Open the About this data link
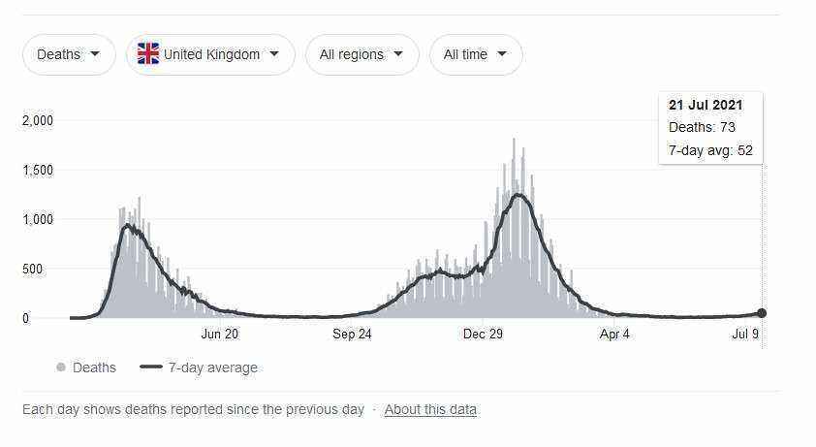This screenshot has width=816, height=447. pos(430,409)
